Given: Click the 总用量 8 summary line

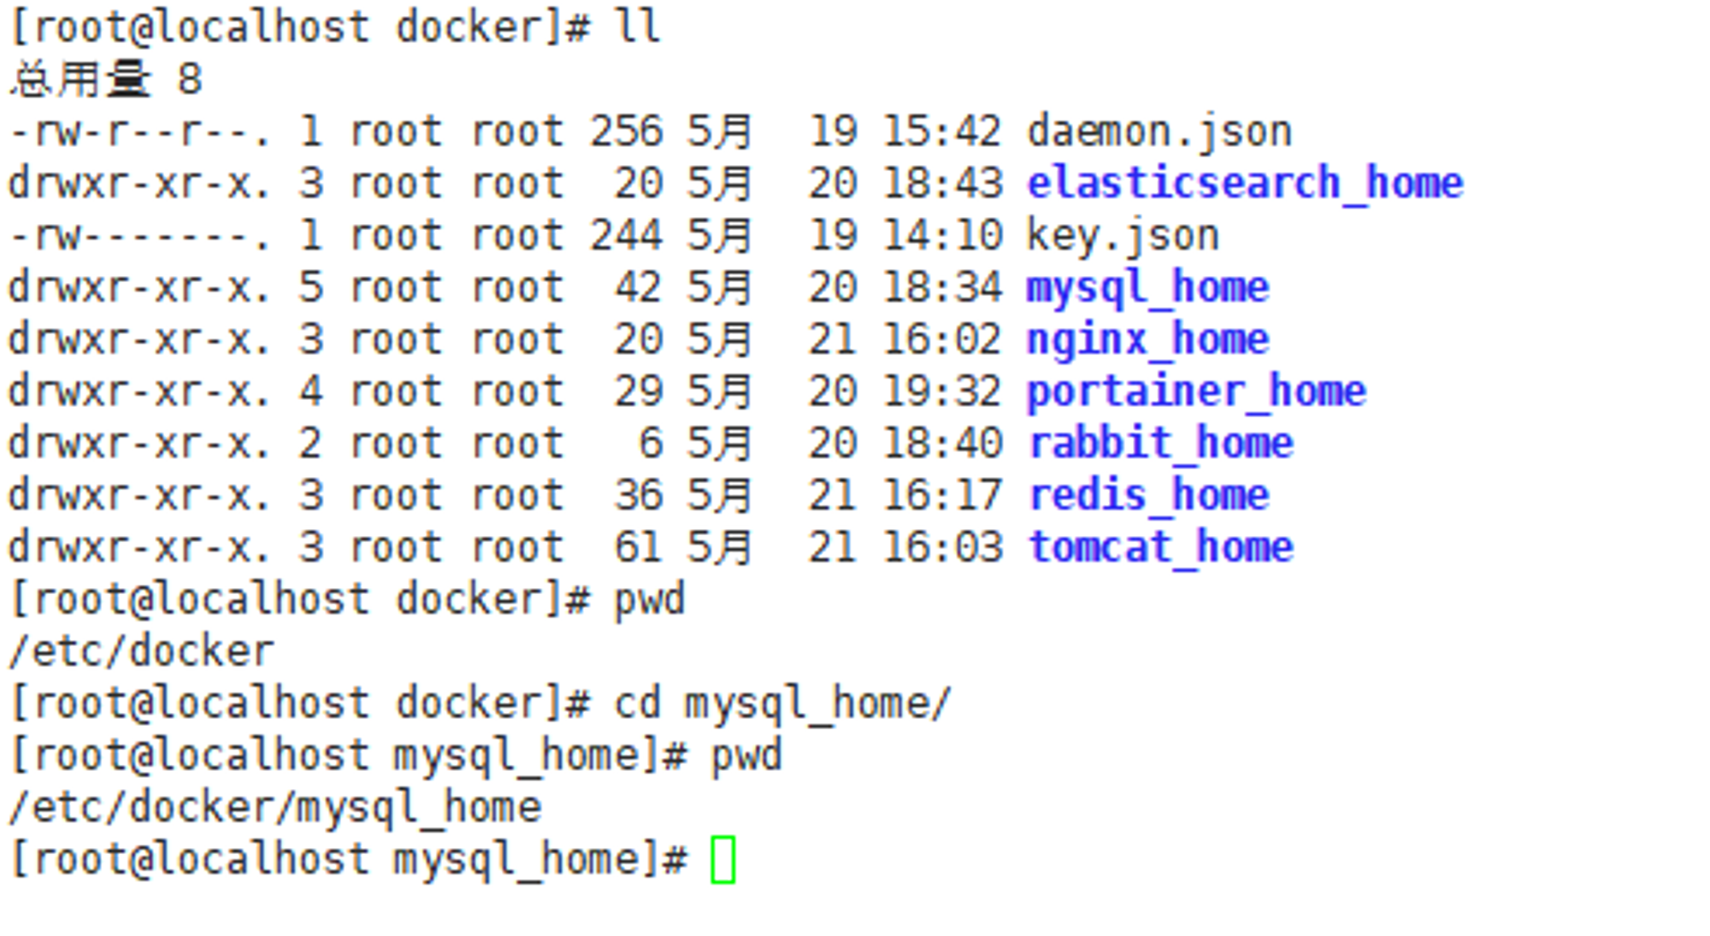Looking at the screenshot, I should coord(107,79).
